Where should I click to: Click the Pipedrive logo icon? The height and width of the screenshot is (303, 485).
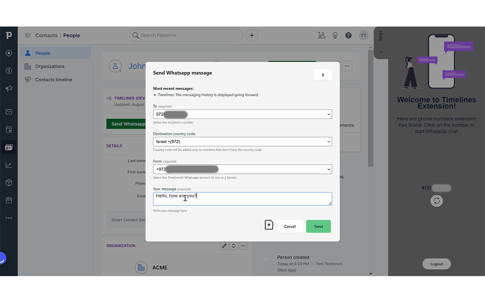9,35
